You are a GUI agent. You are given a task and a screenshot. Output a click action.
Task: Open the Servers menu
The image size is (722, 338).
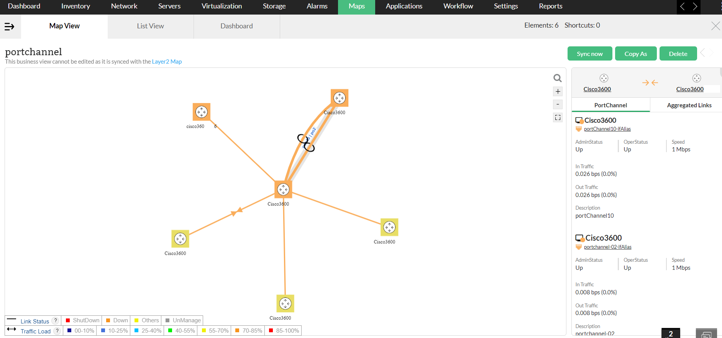[169, 6]
